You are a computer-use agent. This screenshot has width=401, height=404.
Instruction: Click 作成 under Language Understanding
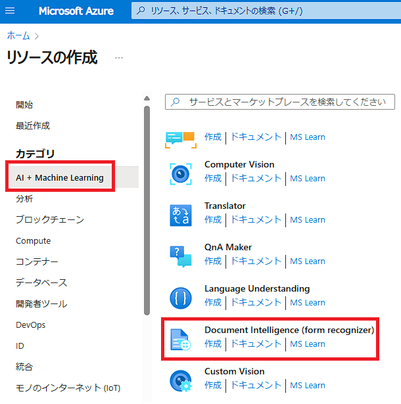213,302
